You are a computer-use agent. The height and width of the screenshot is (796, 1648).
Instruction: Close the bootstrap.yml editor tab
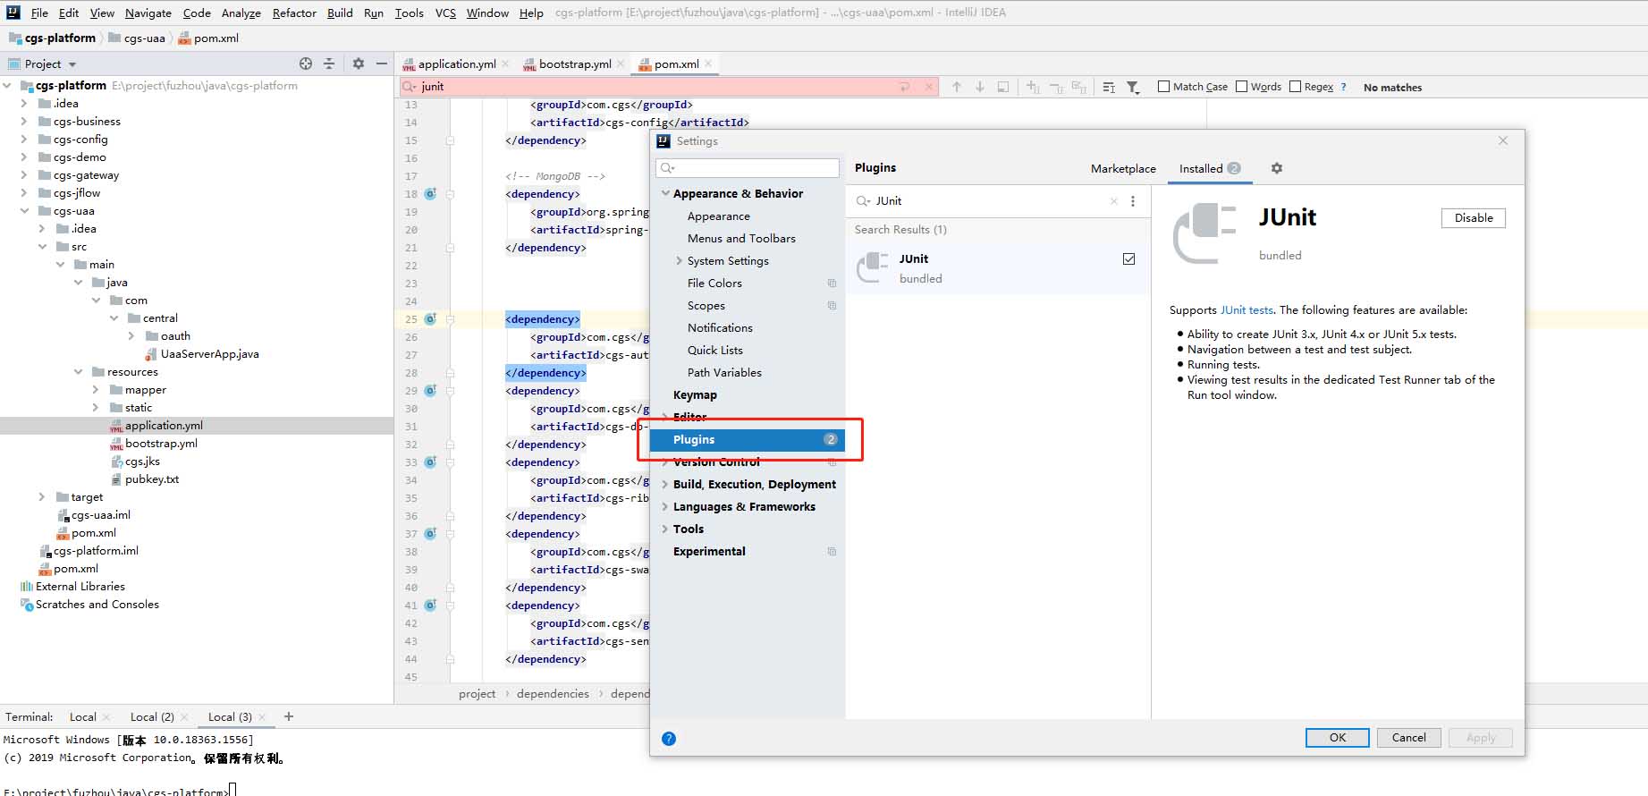(621, 64)
